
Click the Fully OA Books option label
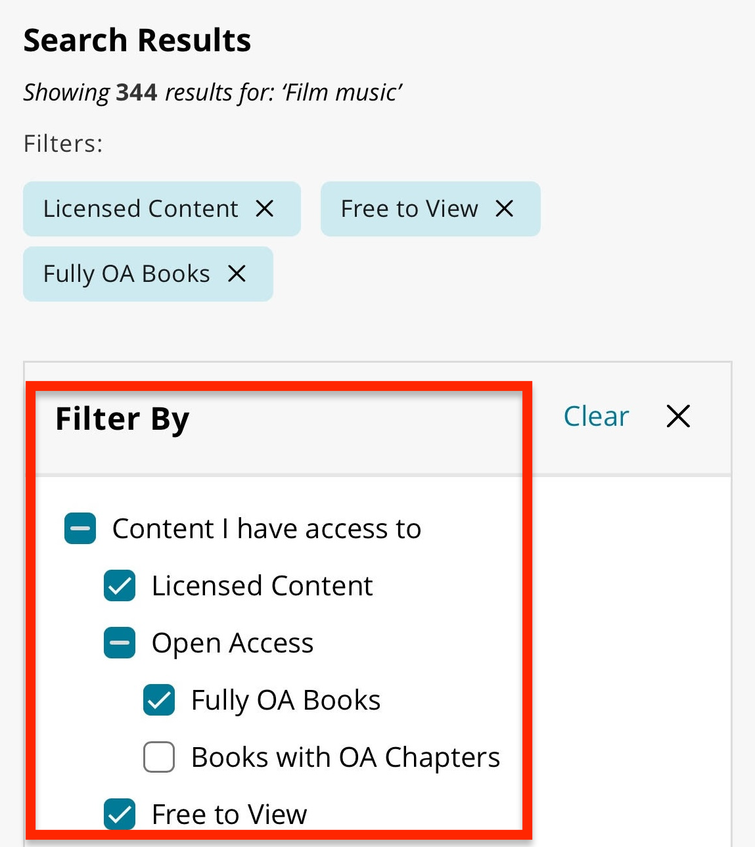[286, 700]
